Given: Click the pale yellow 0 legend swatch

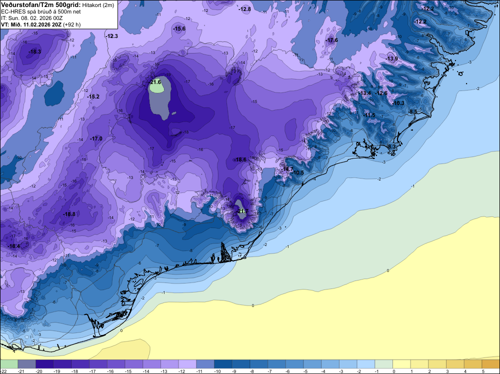Looking at the screenshot, I should pos(402,364).
